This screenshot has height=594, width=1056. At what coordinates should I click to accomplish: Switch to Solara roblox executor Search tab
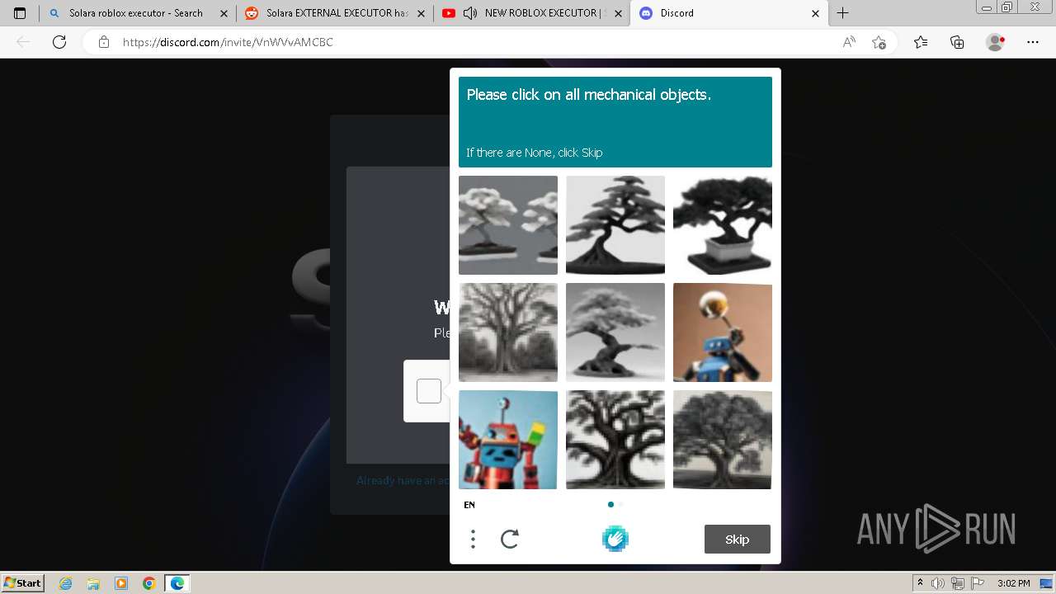pyautogui.click(x=136, y=13)
